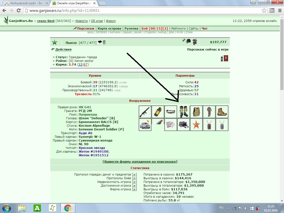284x213 pixels.
Task: Open a new browser tab button
Action: tap(102, 3)
